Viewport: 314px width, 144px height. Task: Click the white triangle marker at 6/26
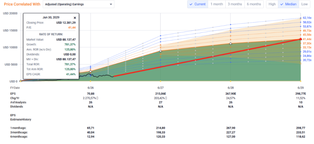(x=90, y=71)
